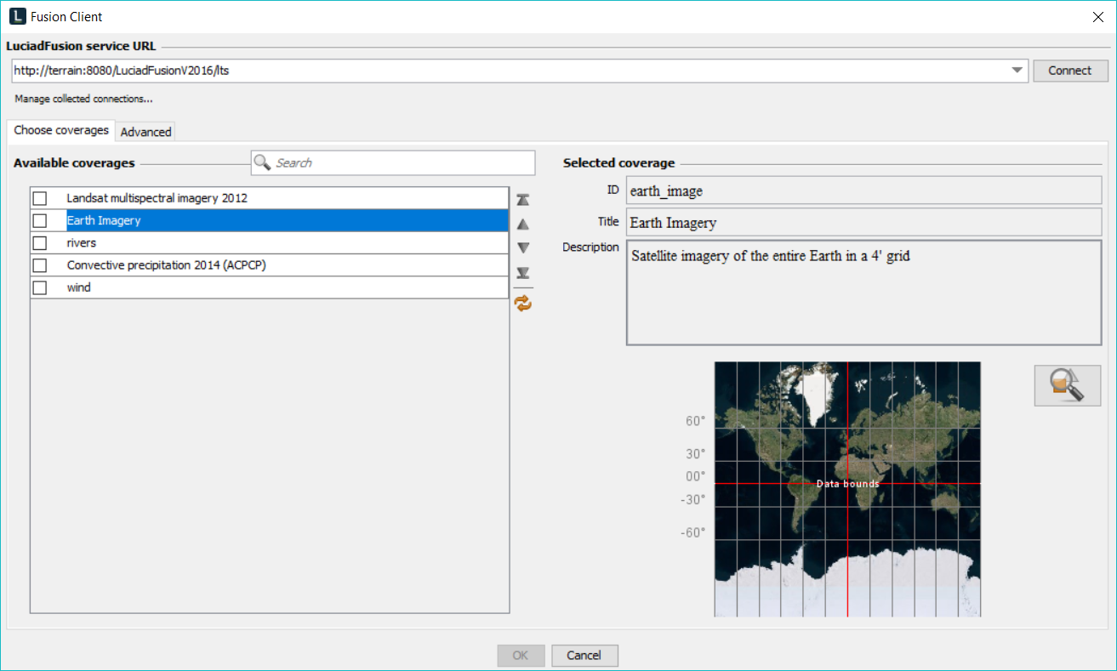The width and height of the screenshot is (1117, 671).
Task: Select the rivers row
Action: point(269,243)
